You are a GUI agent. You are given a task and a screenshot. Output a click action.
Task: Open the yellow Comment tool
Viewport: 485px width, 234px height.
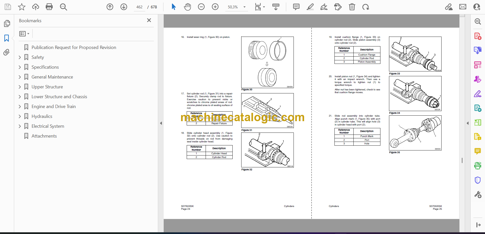[478, 151]
